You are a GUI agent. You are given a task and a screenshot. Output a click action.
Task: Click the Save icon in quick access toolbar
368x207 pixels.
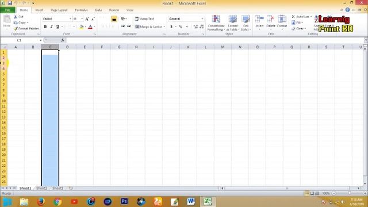coord(10,3)
